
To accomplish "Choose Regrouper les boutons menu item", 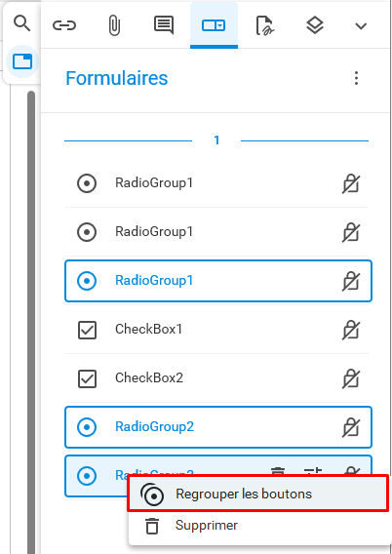I will tap(258, 494).
